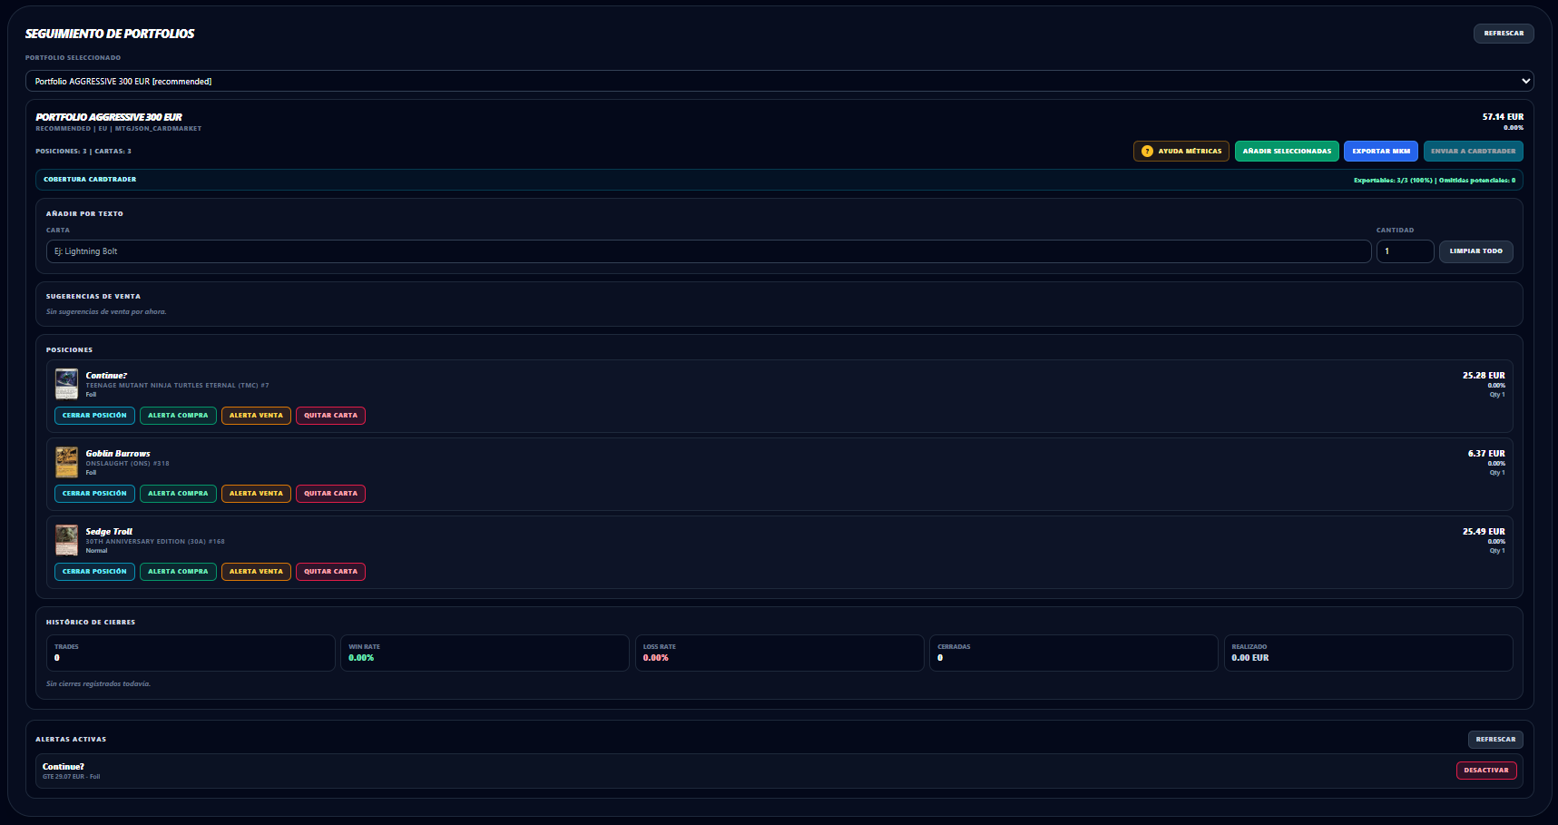This screenshot has height=825, width=1558.
Task: Refresh the Alertas Activas section
Action: 1494,740
